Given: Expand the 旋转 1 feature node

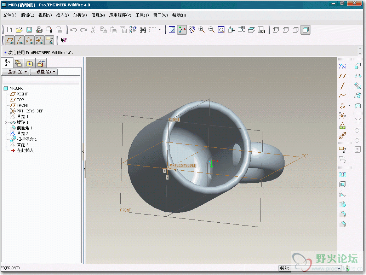Looking at the screenshot, I should point(6,122).
